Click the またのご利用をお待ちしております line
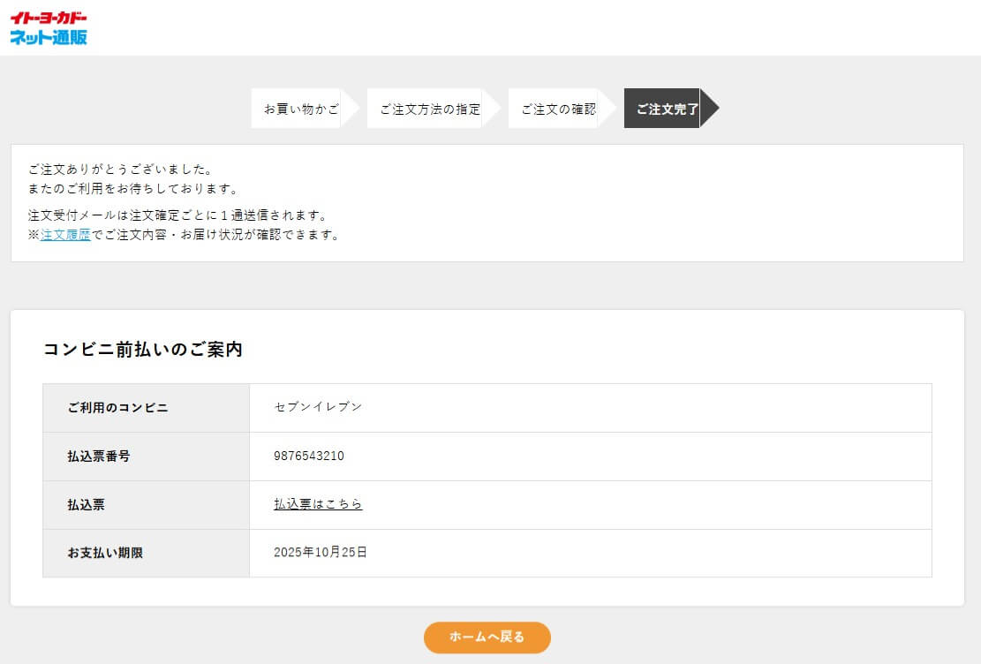This screenshot has width=981, height=664. (133, 189)
